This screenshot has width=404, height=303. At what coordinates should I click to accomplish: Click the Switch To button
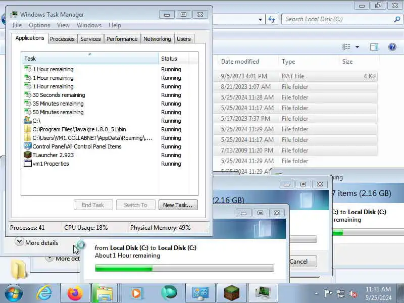coord(135,205)
